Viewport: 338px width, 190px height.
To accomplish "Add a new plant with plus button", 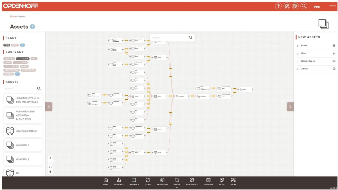I will tap(23, 45).
